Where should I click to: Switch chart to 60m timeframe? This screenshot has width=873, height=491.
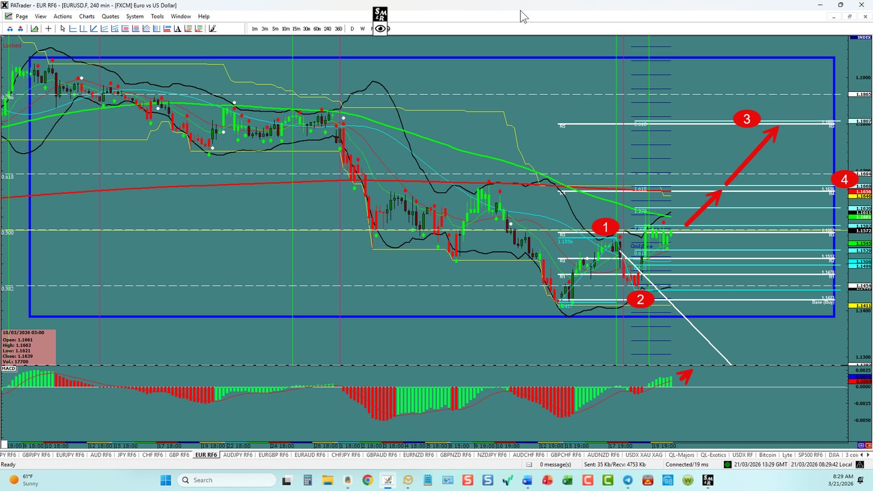pos(317,29)
